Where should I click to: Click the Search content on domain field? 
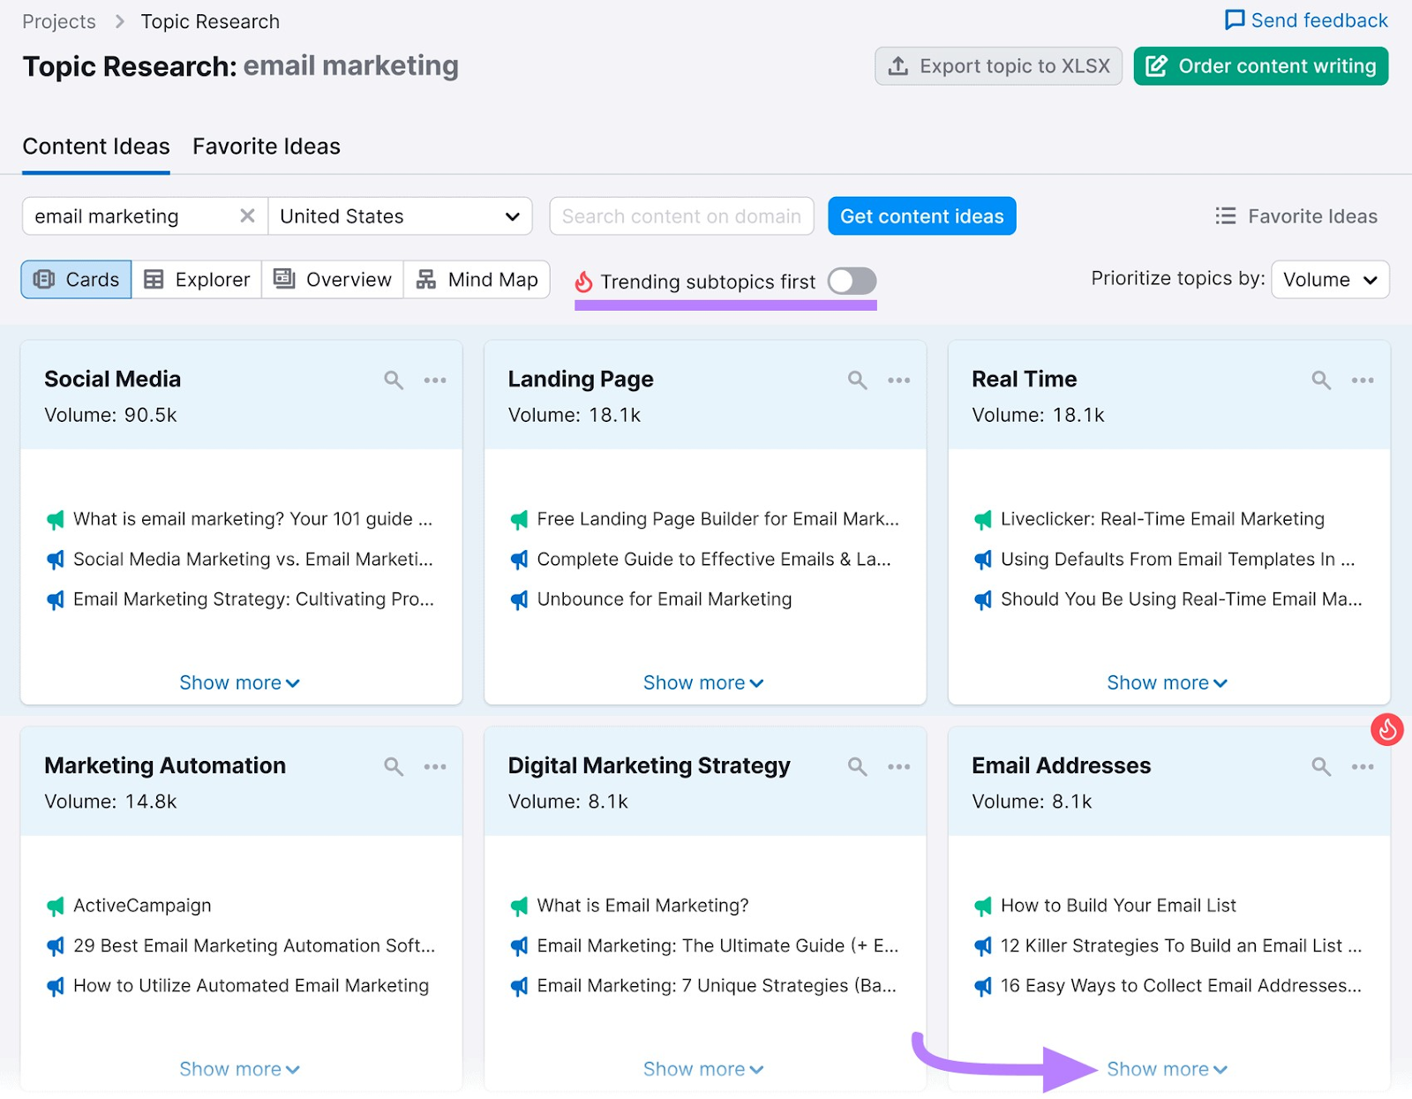[680, 215]
